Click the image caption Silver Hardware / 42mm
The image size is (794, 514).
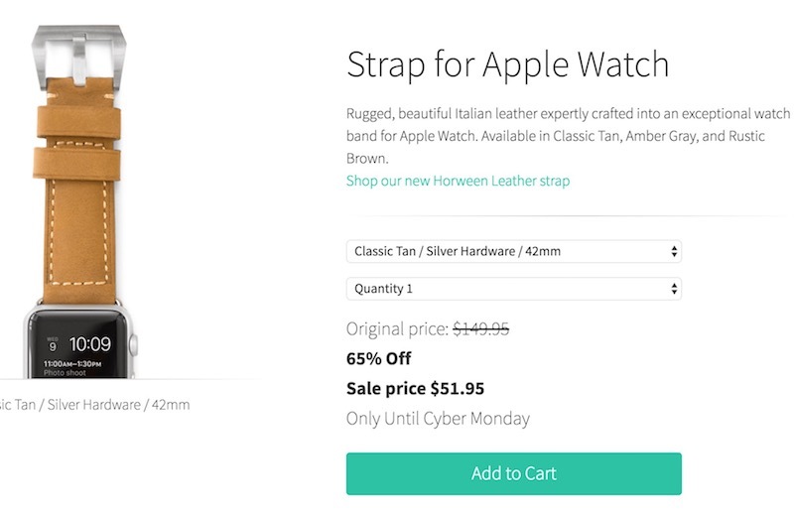point(118,405)
